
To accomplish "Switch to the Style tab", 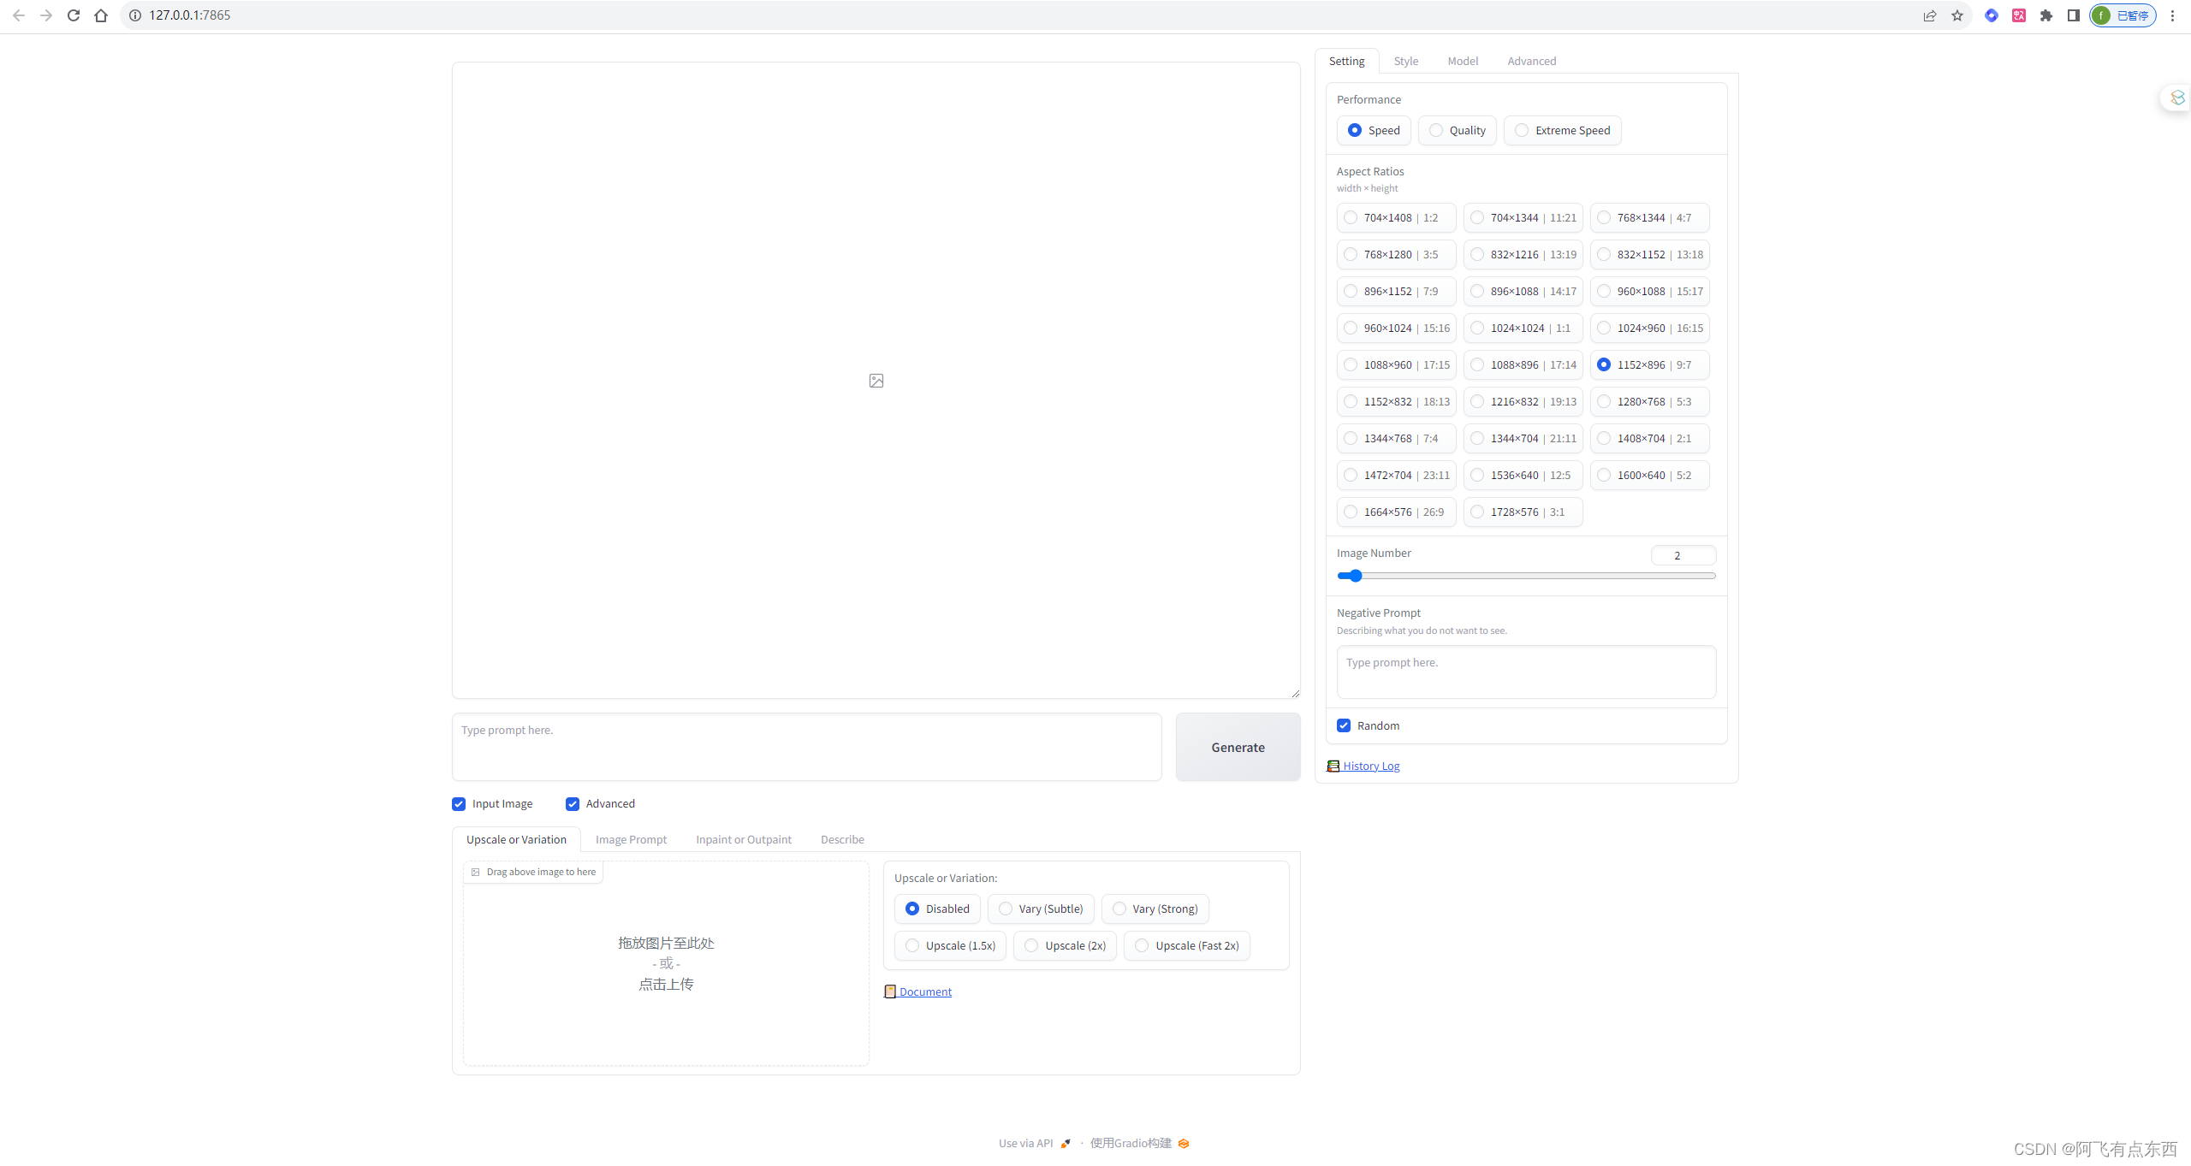I will 1405,61.
